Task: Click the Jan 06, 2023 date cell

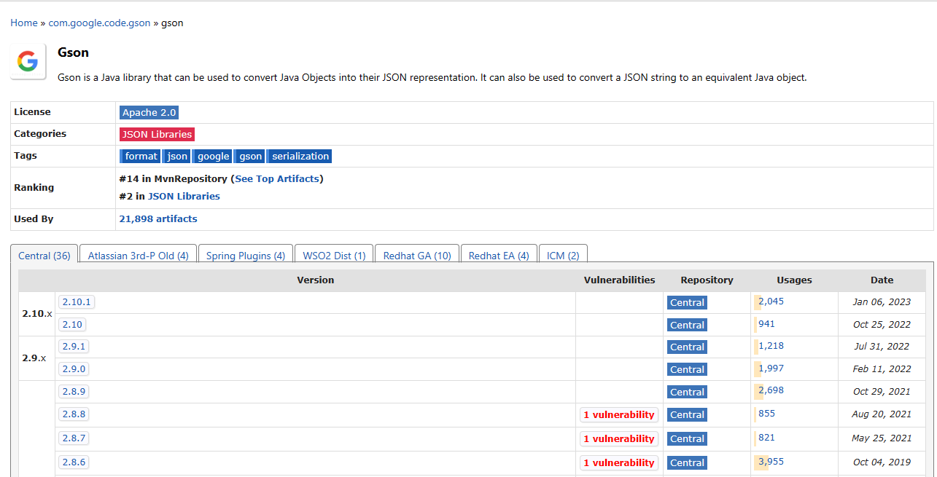Action: point(882,302)
